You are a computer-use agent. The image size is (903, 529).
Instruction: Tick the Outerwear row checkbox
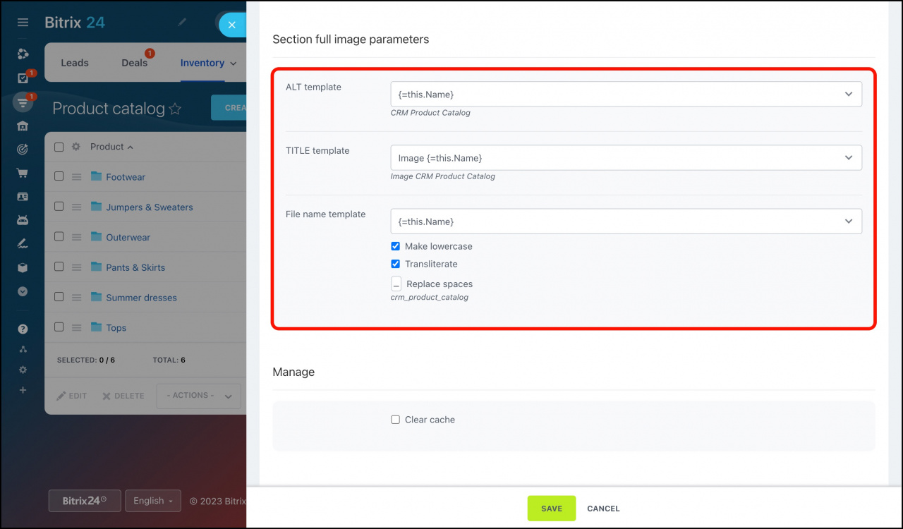[x=59, y=237]
